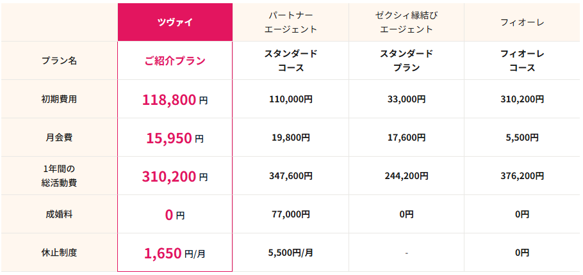The width and height of the screenshot is (583, 275).
Task: Click the highlighted 310,200円 yearly total
Action: (175, 177)
